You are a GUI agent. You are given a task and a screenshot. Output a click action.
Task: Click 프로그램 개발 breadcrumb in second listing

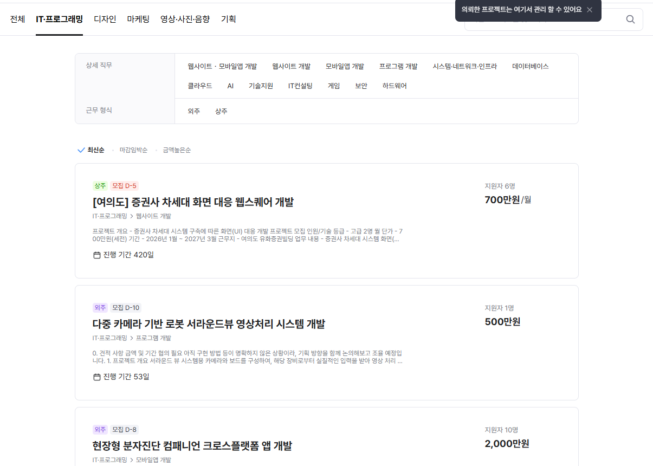(153, 338)
